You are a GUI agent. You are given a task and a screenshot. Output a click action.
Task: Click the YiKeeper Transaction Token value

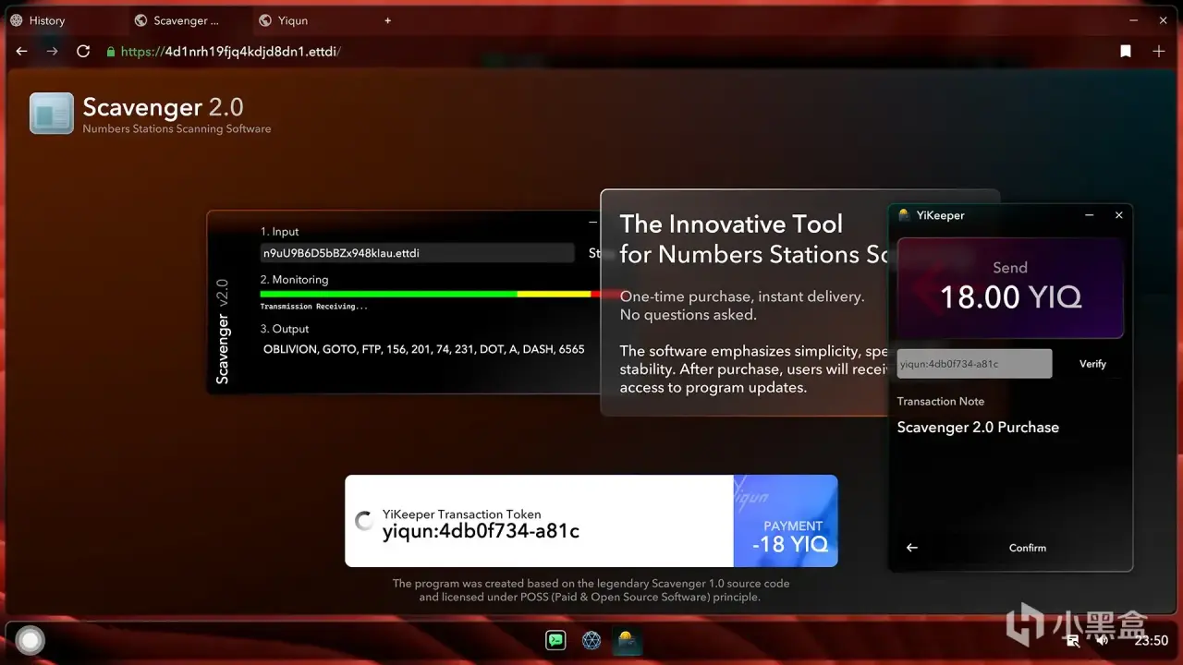(x=481, y=532)
